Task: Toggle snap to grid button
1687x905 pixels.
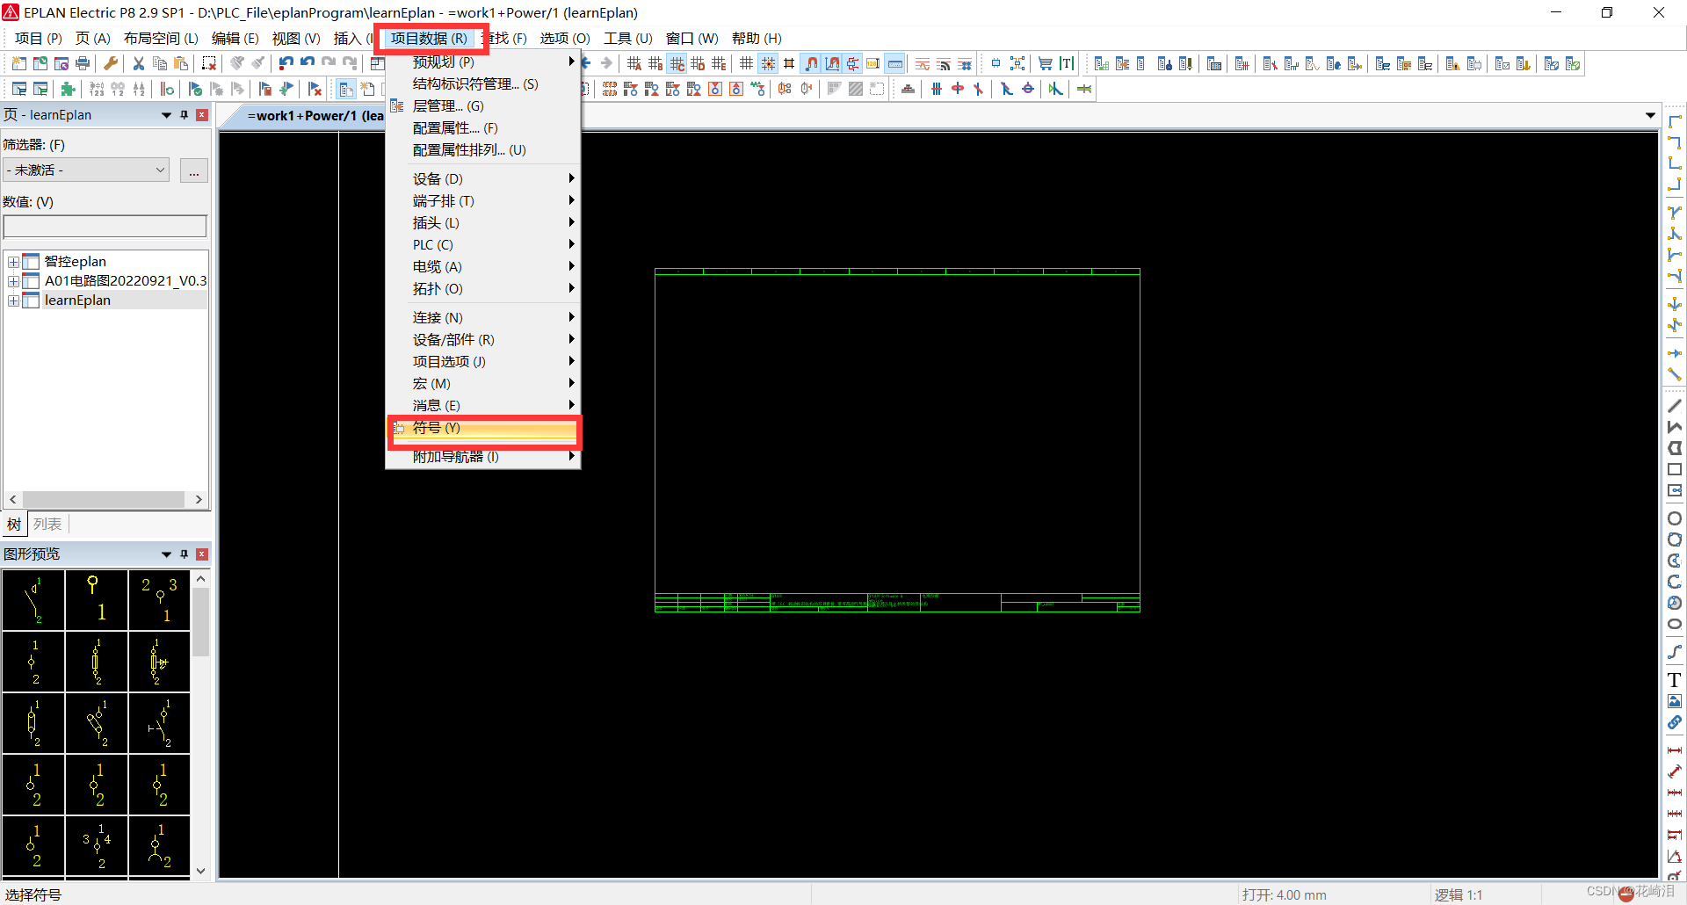Action: pyautogui.click(x=768, y=63)
